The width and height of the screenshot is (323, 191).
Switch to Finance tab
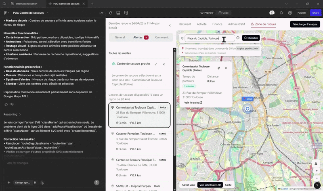(x=217, y=24)
